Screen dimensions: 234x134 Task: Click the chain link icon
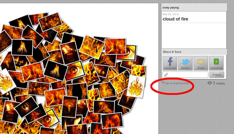click(166, 75)
